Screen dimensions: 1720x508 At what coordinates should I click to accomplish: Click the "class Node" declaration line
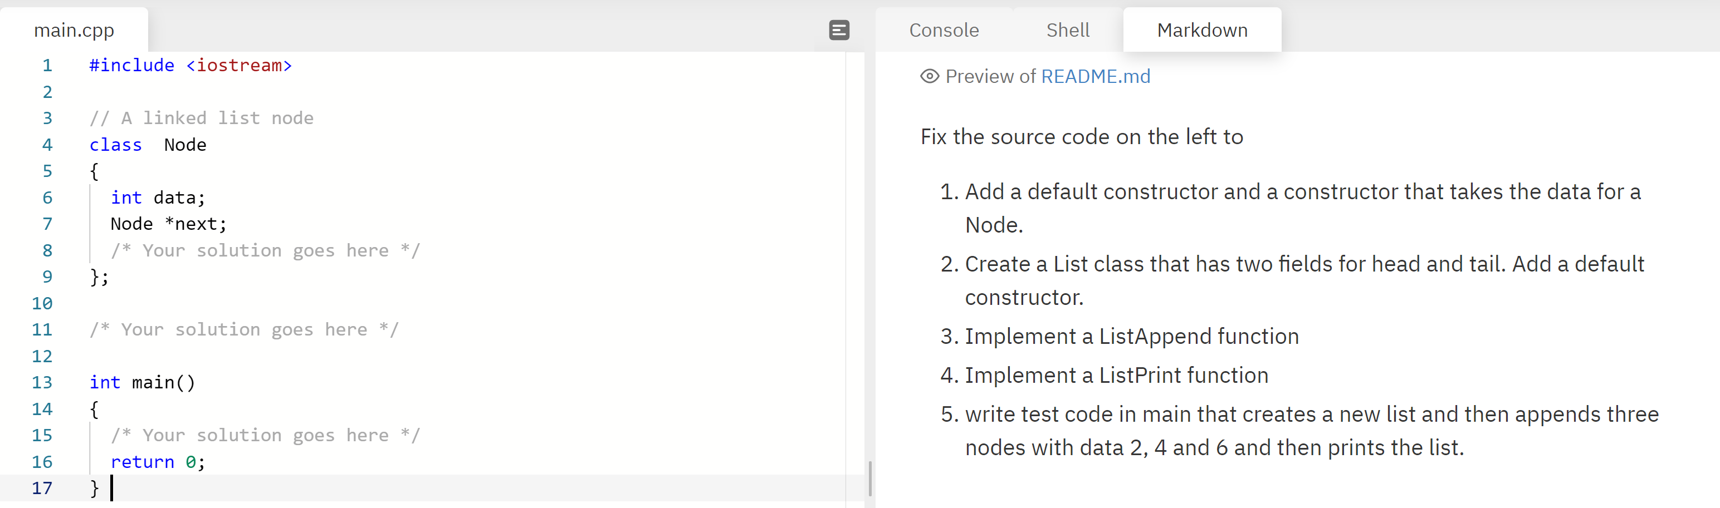148,145
